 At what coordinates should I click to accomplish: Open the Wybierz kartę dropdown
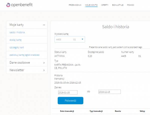click(x=69, y=39)
